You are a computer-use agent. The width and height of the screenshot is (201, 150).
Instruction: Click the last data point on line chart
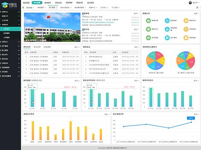(191, 122)
